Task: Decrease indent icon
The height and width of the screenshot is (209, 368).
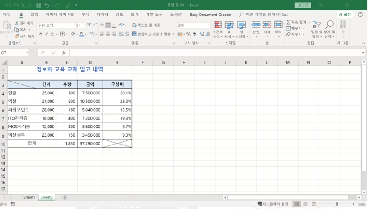Action: point(121,34)
